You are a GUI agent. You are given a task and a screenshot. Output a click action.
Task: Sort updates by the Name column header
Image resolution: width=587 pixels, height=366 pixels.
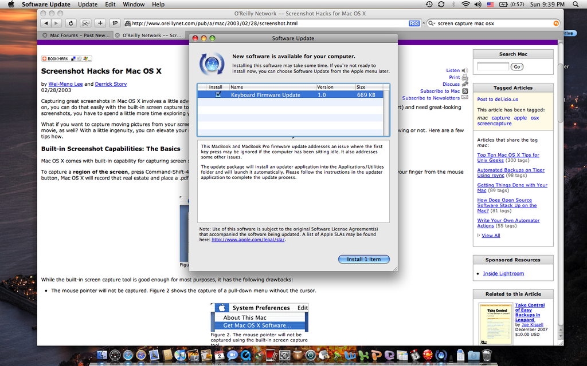272,87
